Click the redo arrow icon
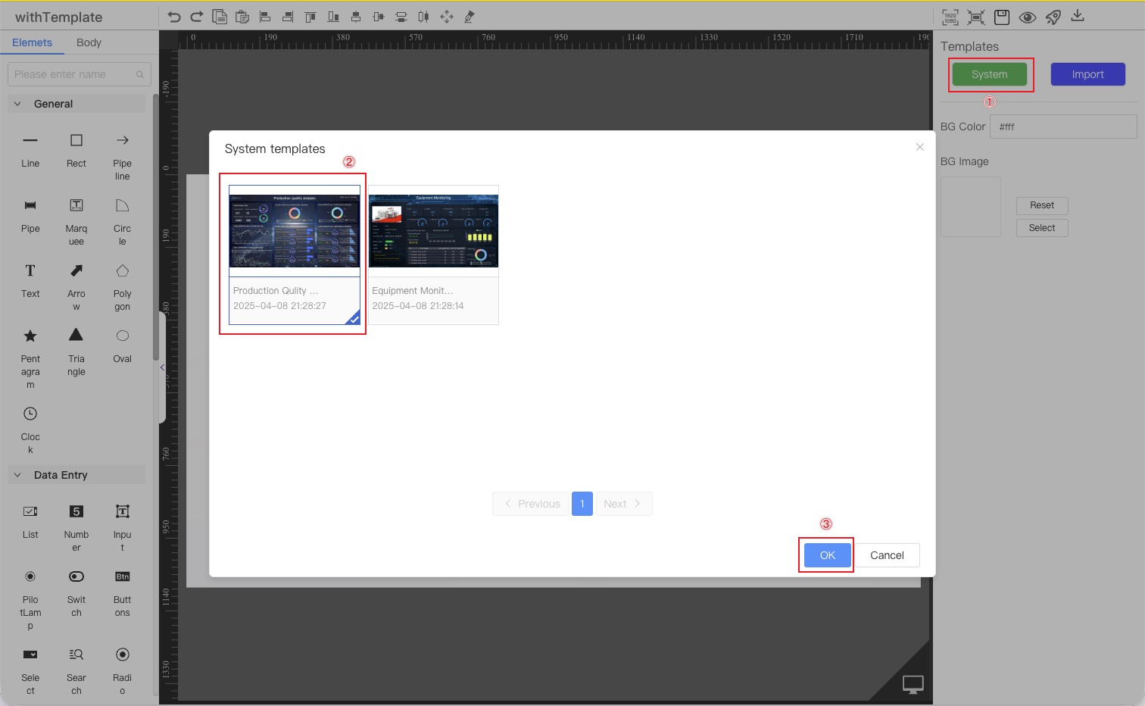Screen dimensions: 1145x706 coord(197,17)
